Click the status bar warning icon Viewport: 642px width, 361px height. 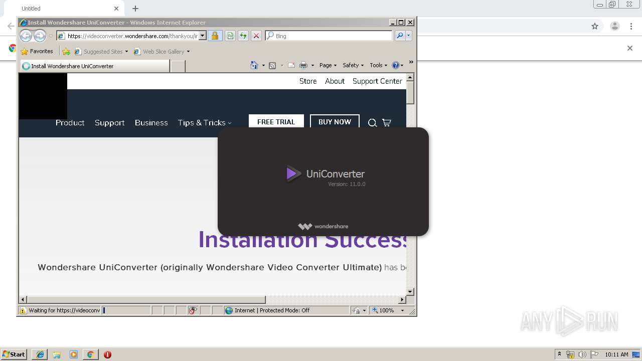click(x=23, y=310)
